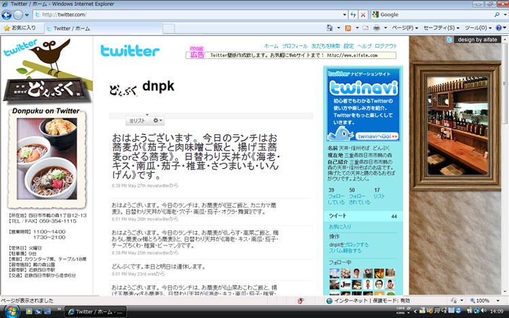Show hidden tray icons arrow

point(415,311)
